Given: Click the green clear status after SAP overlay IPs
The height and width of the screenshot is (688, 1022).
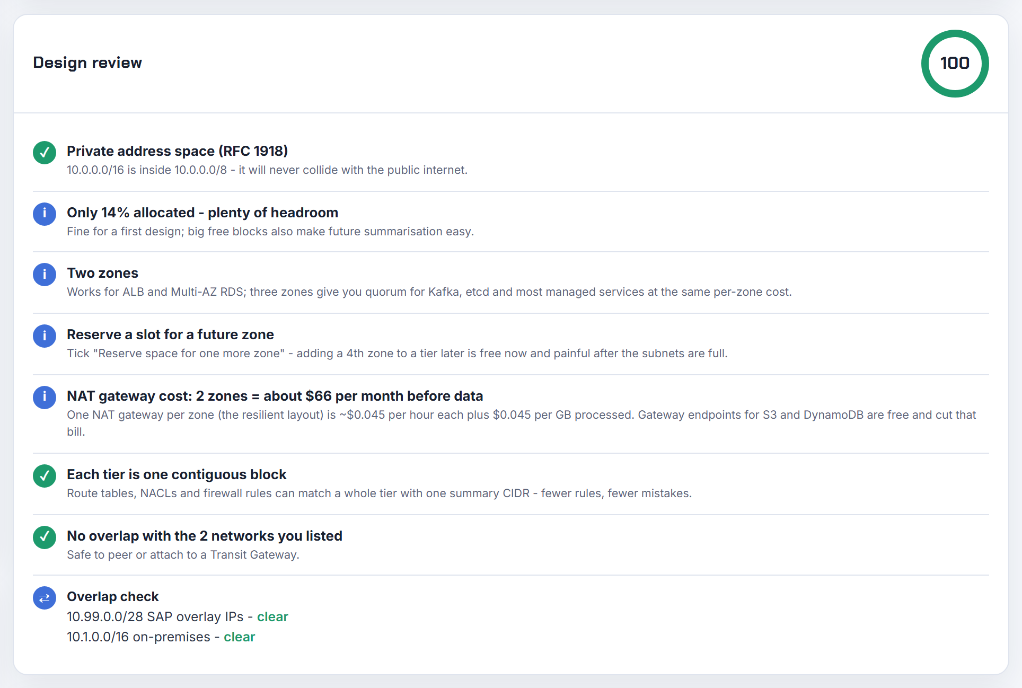Looking at the screenshot, I should pos(272,617).
